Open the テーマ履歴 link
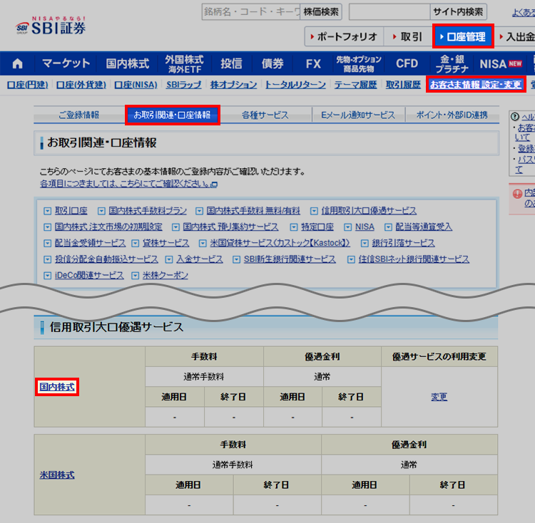 355,85
